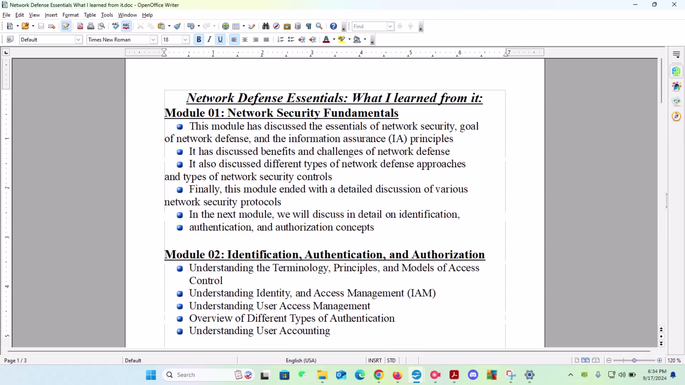Toggle bold formatting
The height and width of the screenshot is (385, 685).
pos(199,39)
